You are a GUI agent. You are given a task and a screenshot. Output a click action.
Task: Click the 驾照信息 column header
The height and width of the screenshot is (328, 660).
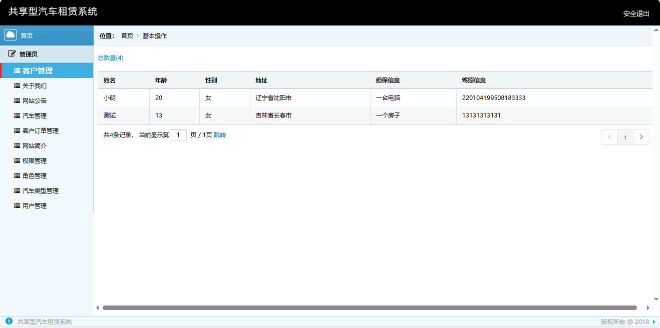pyautogui.click(x=474, y=80)
